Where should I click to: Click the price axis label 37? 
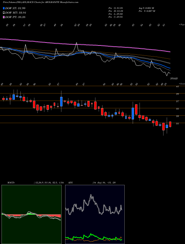pos(177,101)
